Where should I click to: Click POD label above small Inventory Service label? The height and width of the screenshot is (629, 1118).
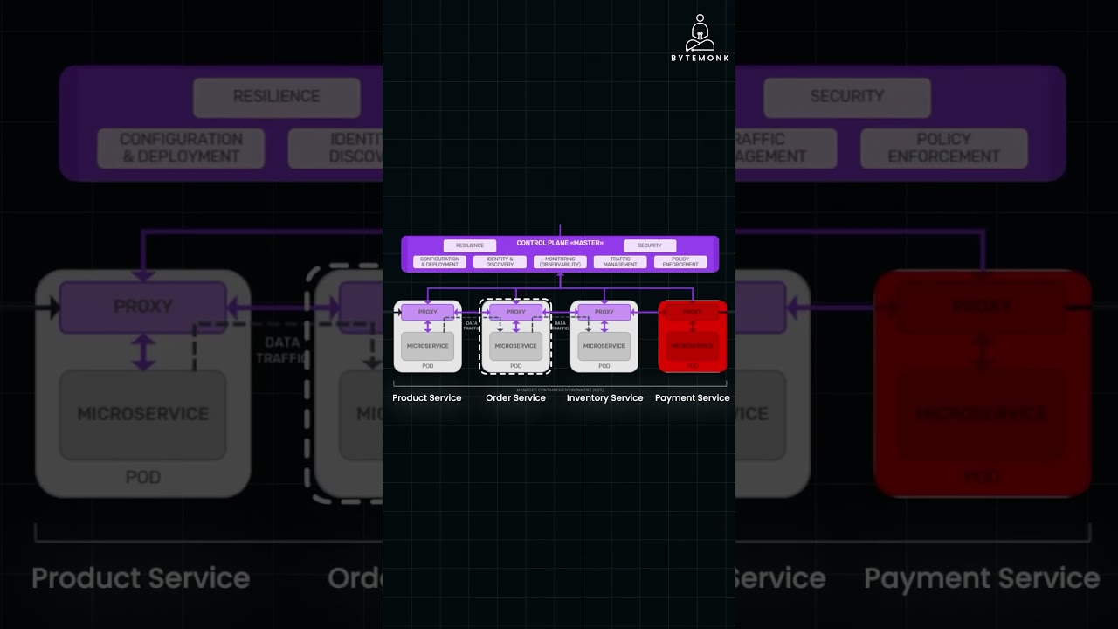604,366
